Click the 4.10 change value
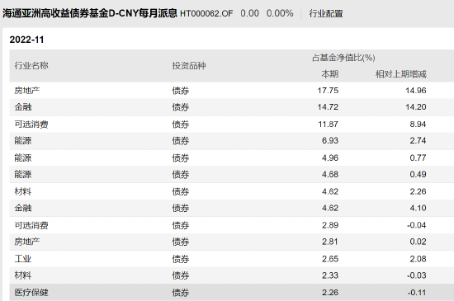The height and width of the screenshot is (301, 454). click(x=418, y=208)
